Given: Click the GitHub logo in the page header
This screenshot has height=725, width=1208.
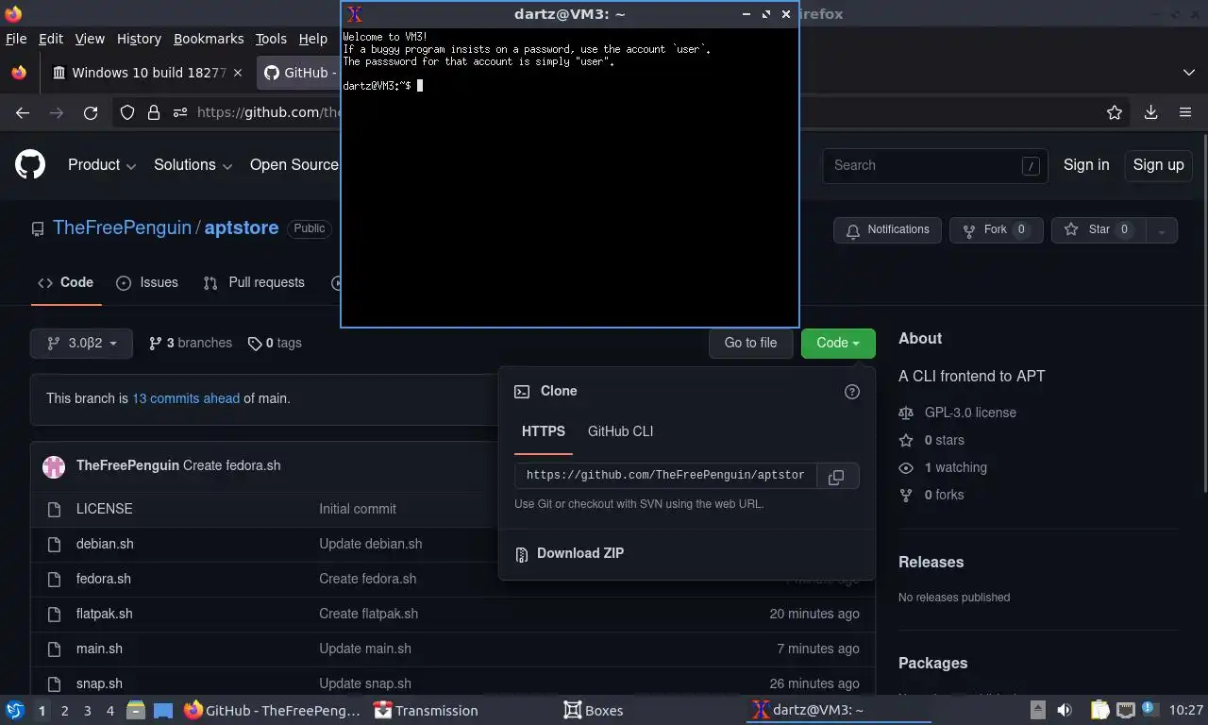Looking at the screenshot, I should [x=30, y=165].
